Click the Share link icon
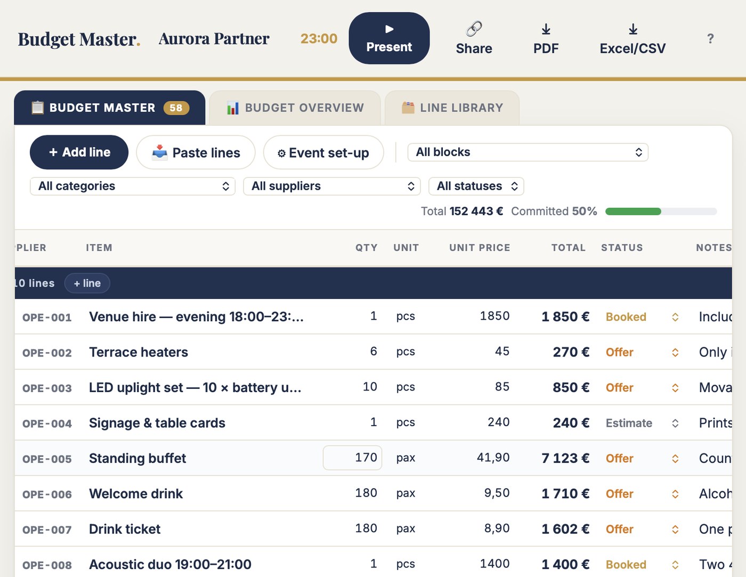 [474, 28]
